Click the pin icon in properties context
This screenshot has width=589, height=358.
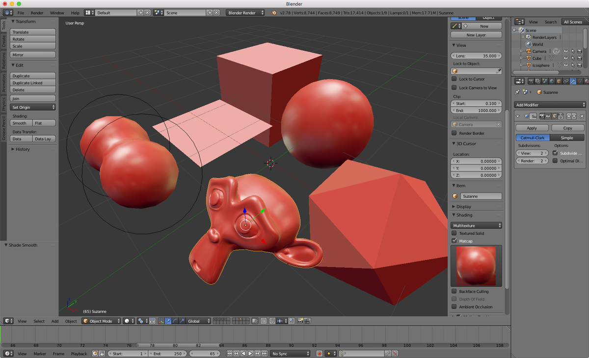pos(517,92)
